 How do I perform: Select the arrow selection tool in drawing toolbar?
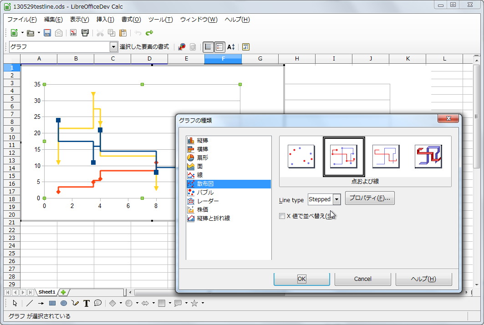[15, 303]
